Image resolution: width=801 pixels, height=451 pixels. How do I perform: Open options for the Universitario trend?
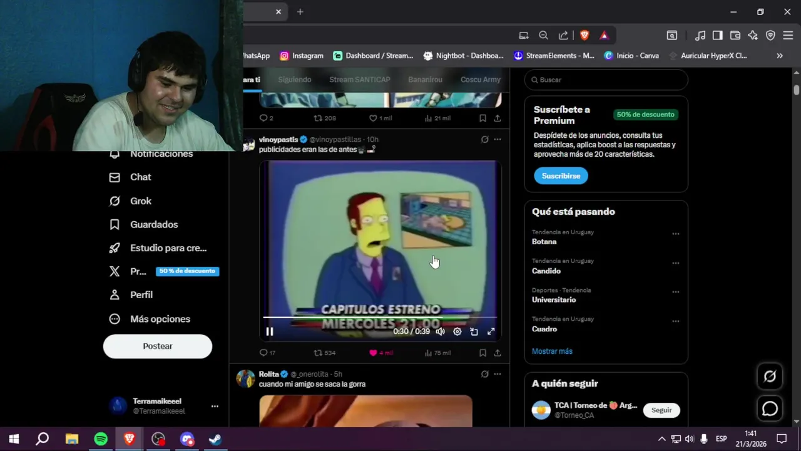(x=676, y=292)
